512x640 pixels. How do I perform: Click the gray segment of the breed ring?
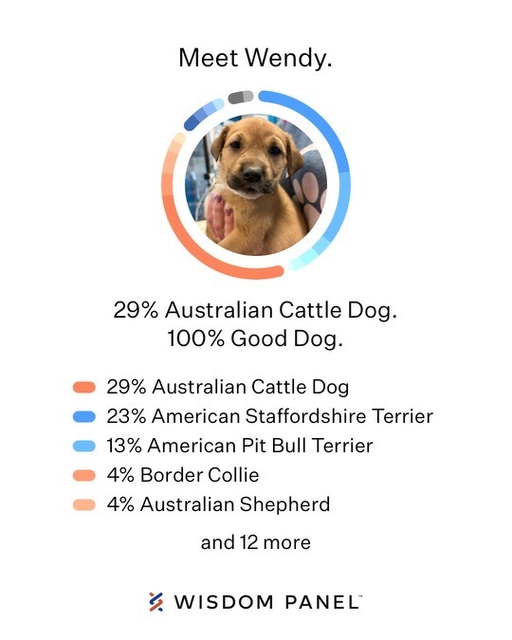point(241,97)
